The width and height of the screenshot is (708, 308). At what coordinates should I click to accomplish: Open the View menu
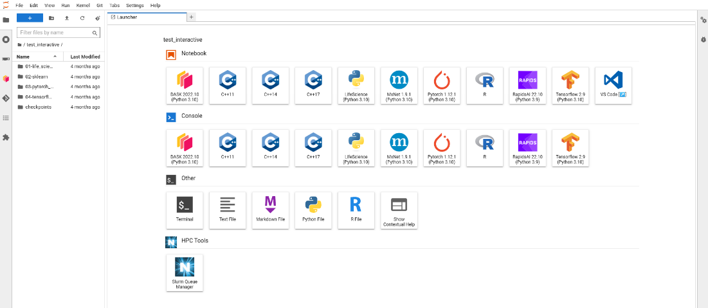pos(50,5)
